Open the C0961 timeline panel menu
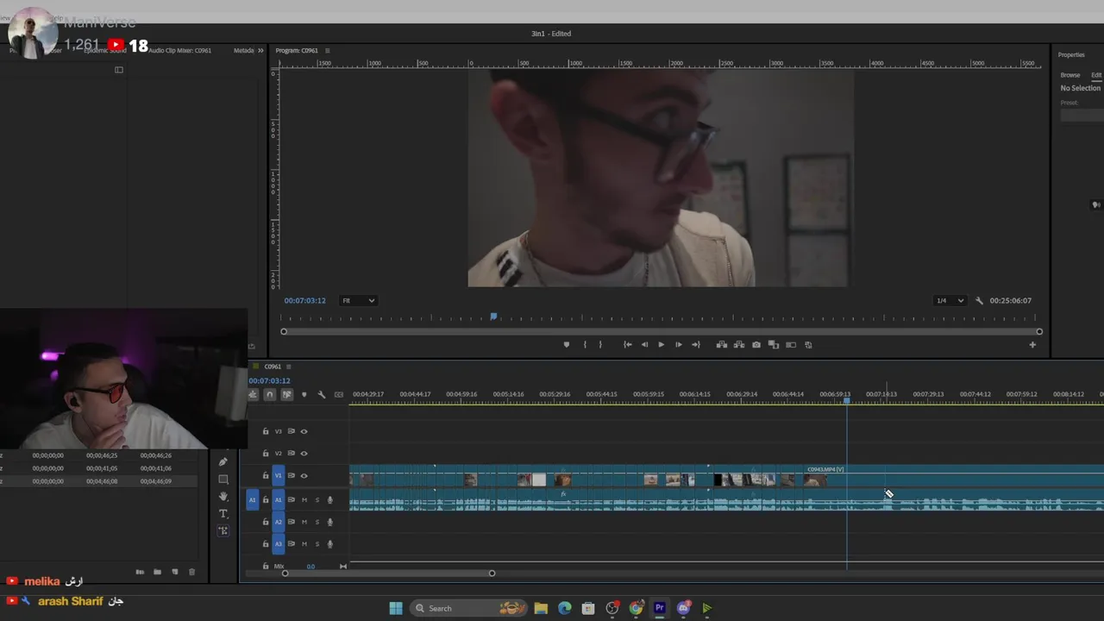 point(289,367)
